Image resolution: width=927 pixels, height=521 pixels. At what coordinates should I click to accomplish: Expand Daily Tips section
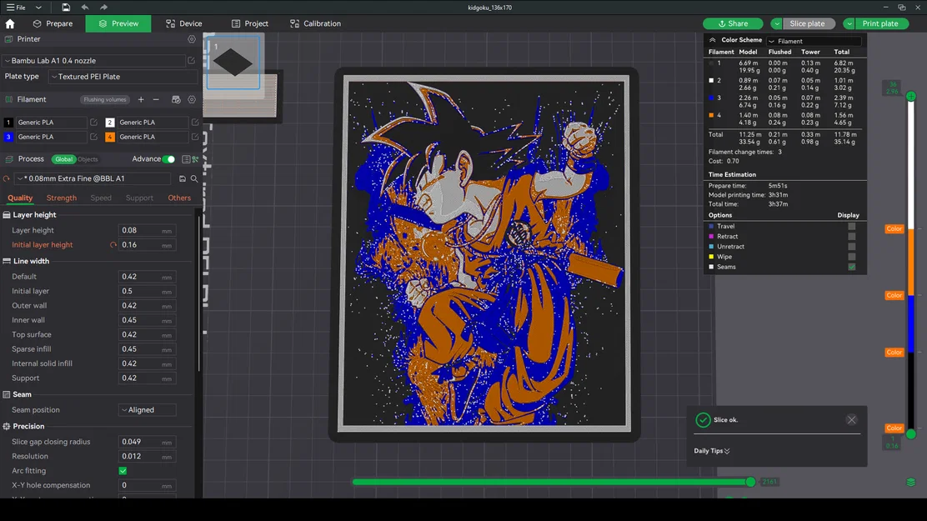point(712,451)
